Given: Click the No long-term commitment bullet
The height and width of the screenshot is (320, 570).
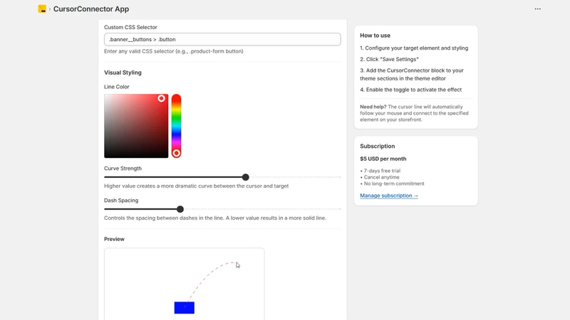Looking at the screenshot, I should (393, 183).
